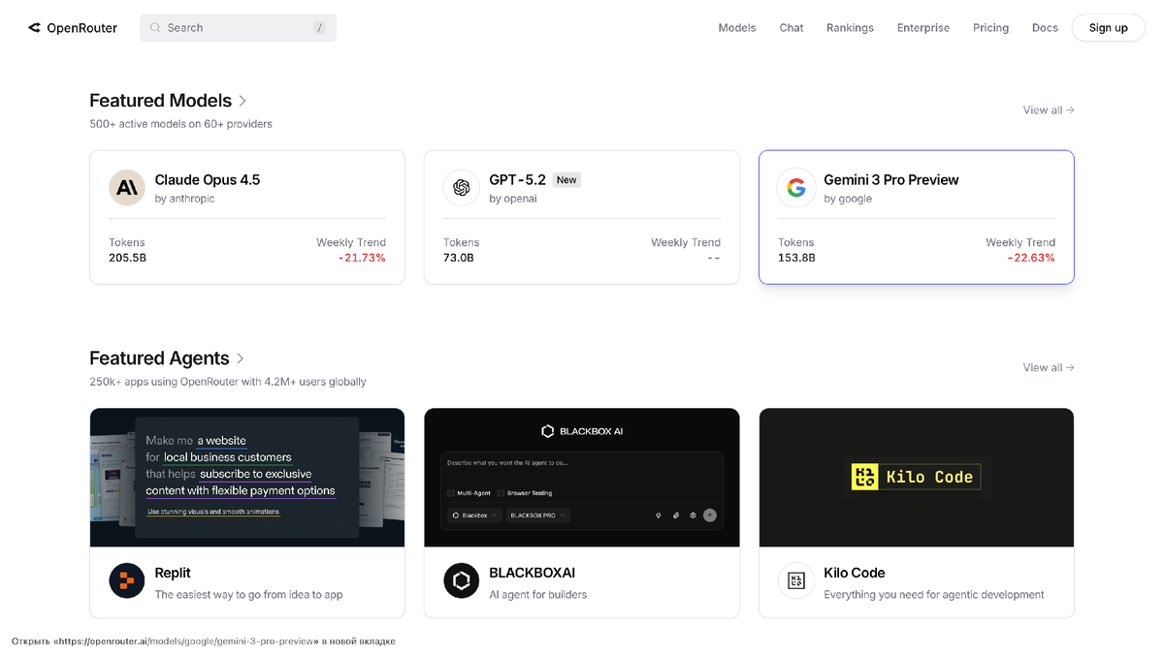The width and height of the screenshot is (1164, 656).
Task: Click the Replit round logo icon
Action: (127, 580)
